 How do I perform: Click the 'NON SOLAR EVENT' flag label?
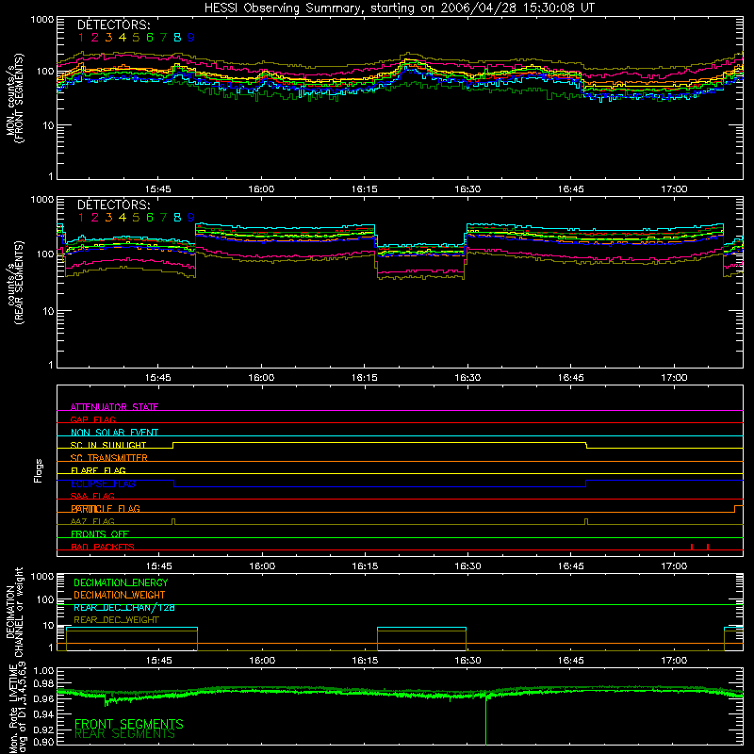point(114,433)
